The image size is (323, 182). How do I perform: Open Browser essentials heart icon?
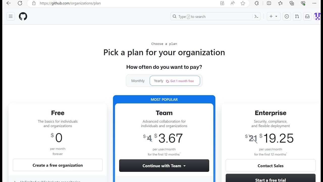coord(303,3)
